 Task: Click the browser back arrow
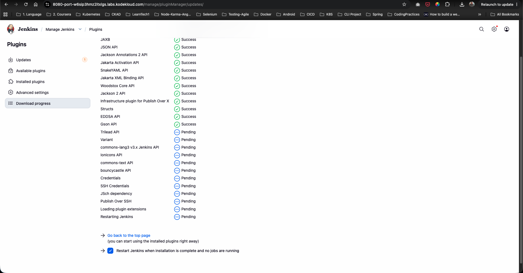(6, 4)
